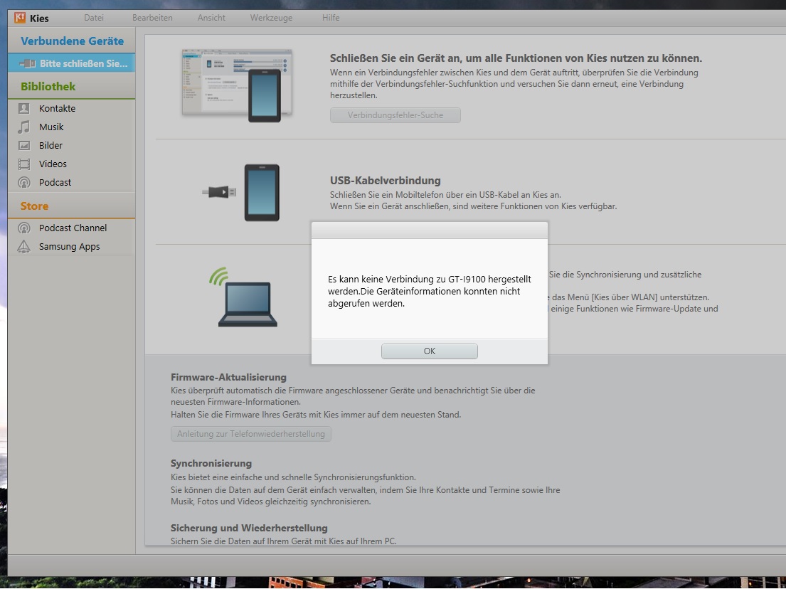Click the error message mentioning GT-I9100

coord(430,291)
